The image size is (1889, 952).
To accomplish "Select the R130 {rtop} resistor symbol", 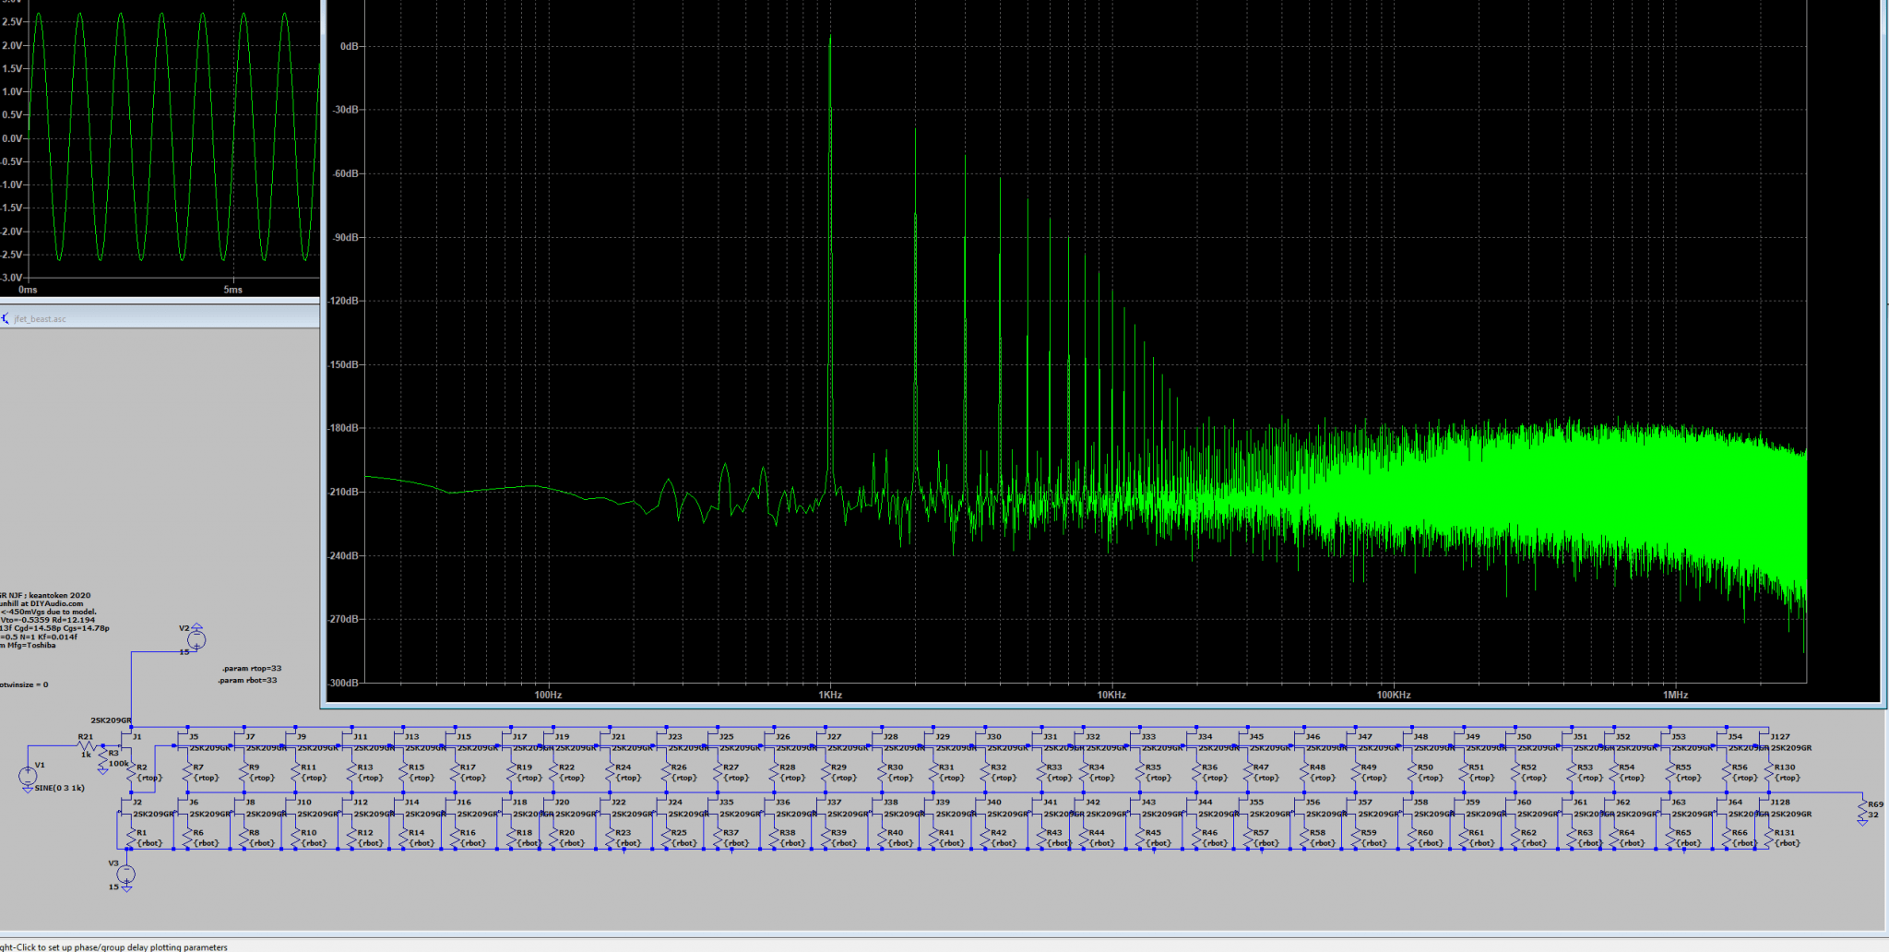I will pyautogui.click(x=1770, y=772).
